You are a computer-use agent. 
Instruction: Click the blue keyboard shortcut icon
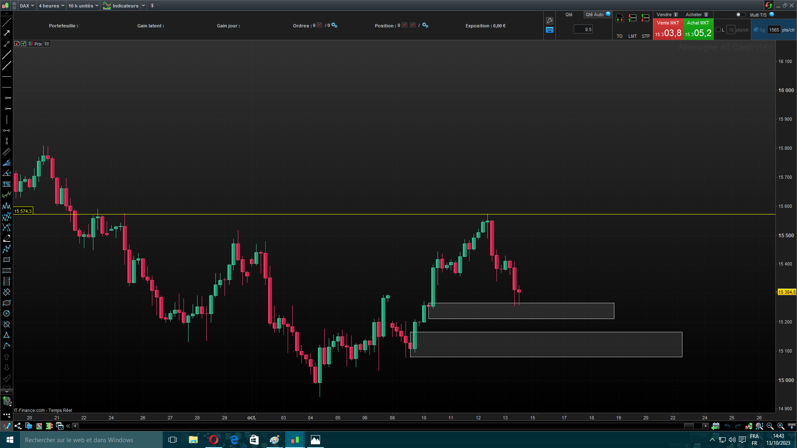(550, 30)
